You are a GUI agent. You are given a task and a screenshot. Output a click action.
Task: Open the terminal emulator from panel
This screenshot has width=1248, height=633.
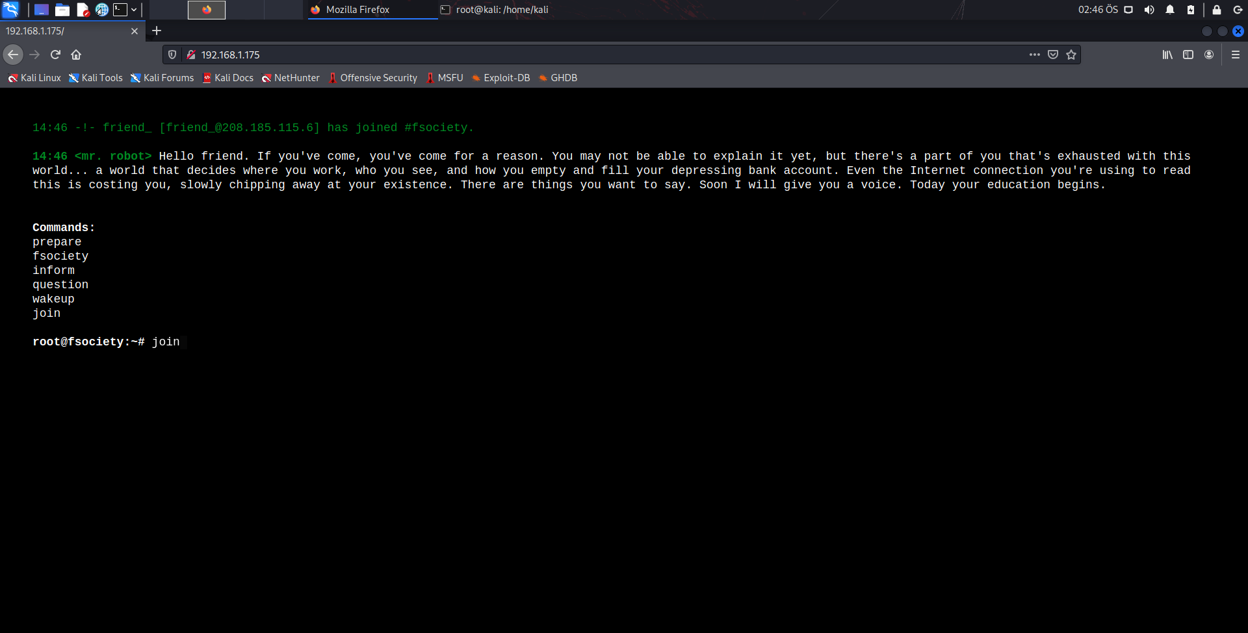[120, 10]
